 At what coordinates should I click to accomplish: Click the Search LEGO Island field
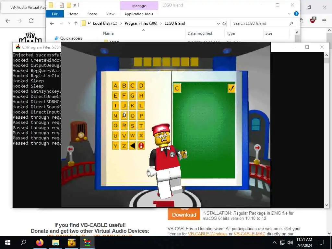pos(263,23)
